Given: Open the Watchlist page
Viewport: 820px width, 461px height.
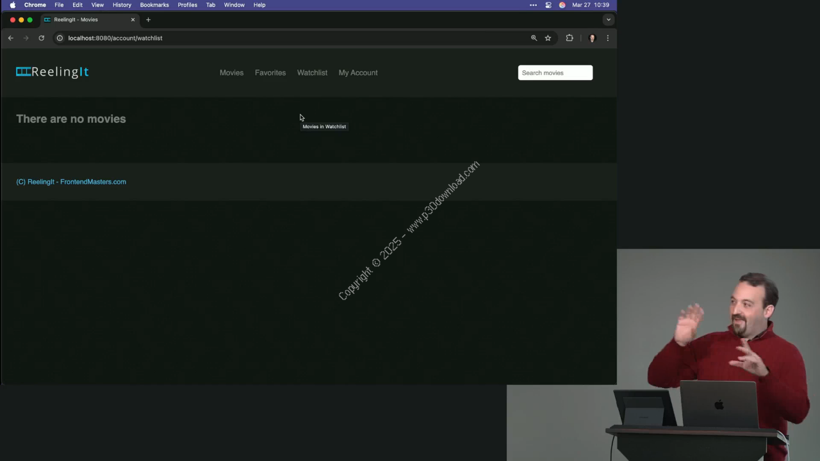Looking at the screenshot, I should click(312, 72).
